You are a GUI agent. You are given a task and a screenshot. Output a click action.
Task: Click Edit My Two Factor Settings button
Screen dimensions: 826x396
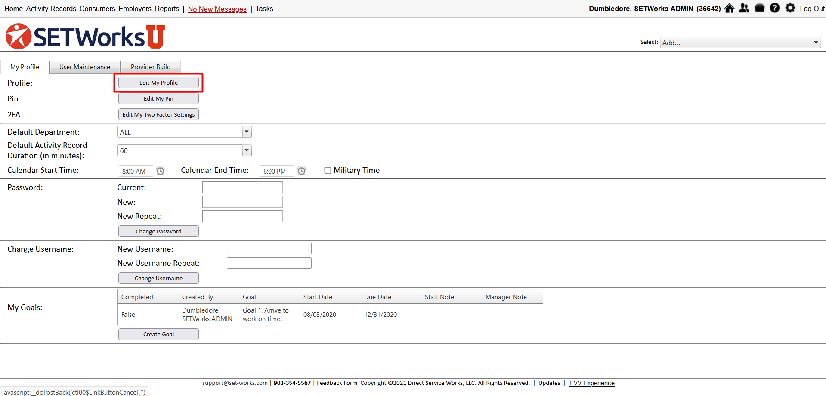pyautogui.click(x=158, y=114)
